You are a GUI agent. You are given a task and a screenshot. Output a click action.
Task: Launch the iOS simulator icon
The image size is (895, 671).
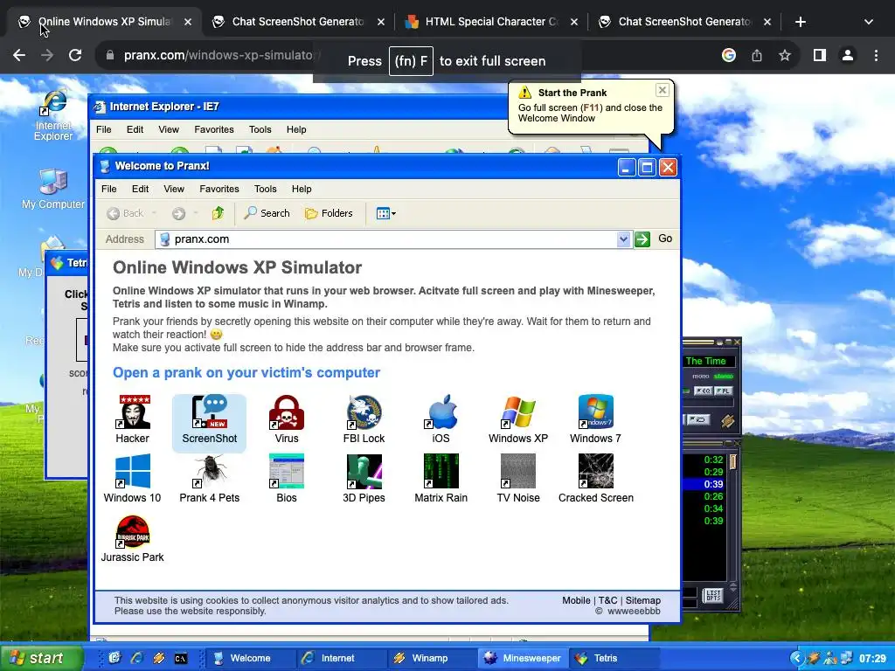click(441, 420)
